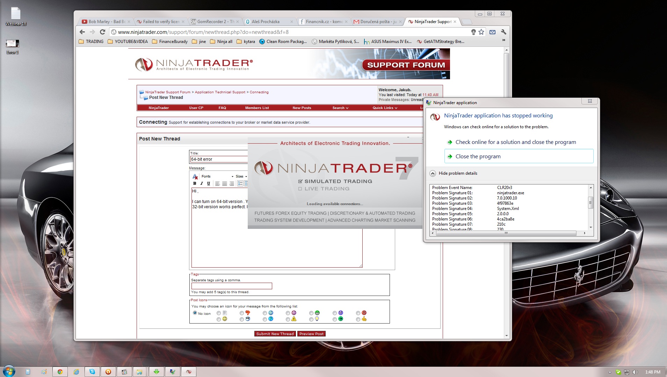Select the light bulb post icon radio
The image size is (667, 377).
pos(311,319)
